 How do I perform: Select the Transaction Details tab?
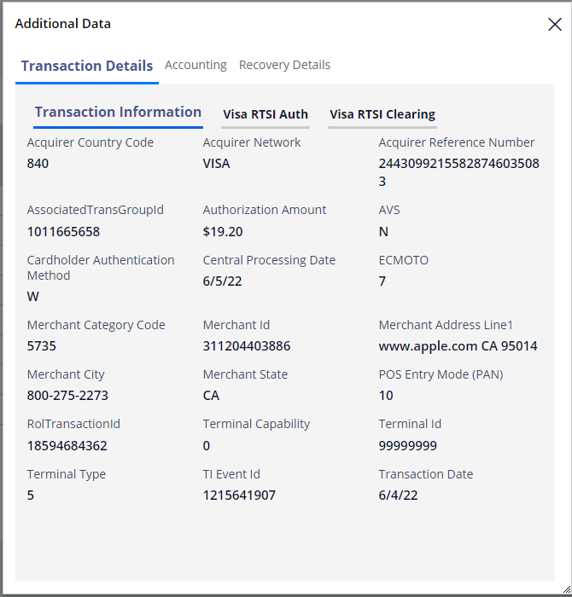pyautogui.click(x=87, y=66)
